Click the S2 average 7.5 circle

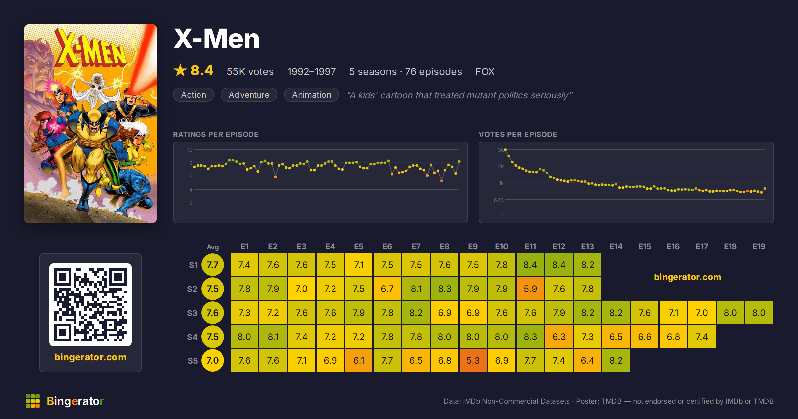point(213,289)
